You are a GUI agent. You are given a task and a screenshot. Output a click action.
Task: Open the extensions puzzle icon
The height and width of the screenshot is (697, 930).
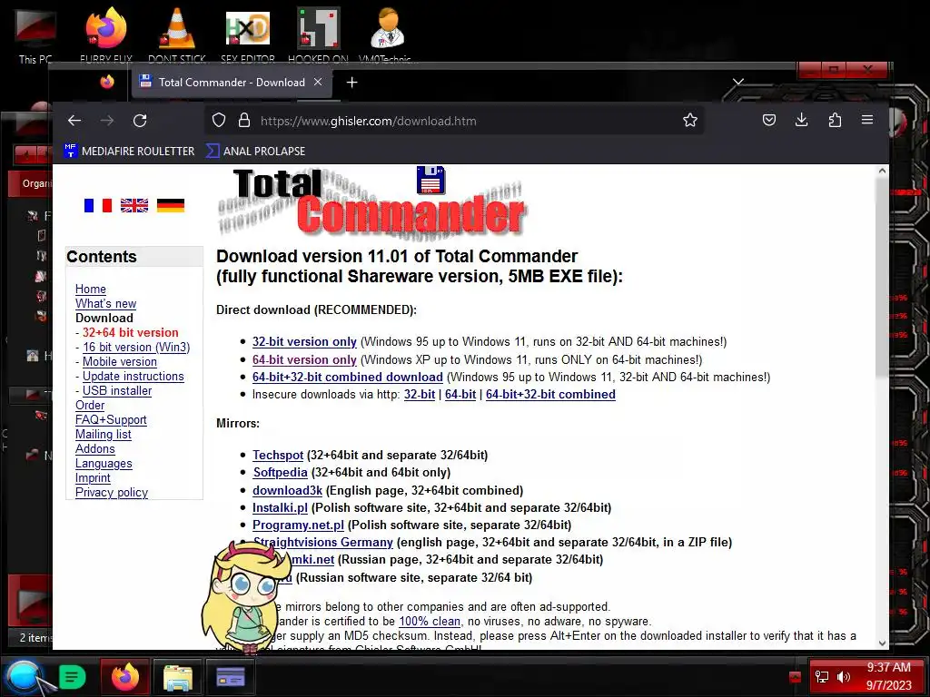pyautogui.click(x=835, y=121)
